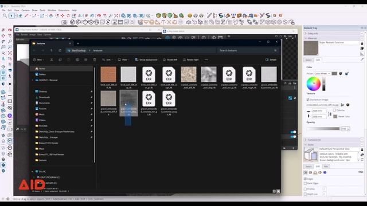Image resolution: width=367 pixels, height=206 pixels.
Task: Expand the OneDrive Personal tree node
Action: (33, 80)
